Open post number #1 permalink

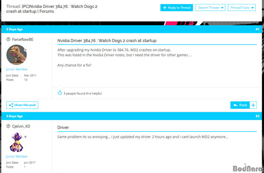click(257, 29)
